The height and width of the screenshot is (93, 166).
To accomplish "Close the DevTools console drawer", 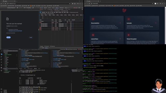I will (x=82, y=48).
